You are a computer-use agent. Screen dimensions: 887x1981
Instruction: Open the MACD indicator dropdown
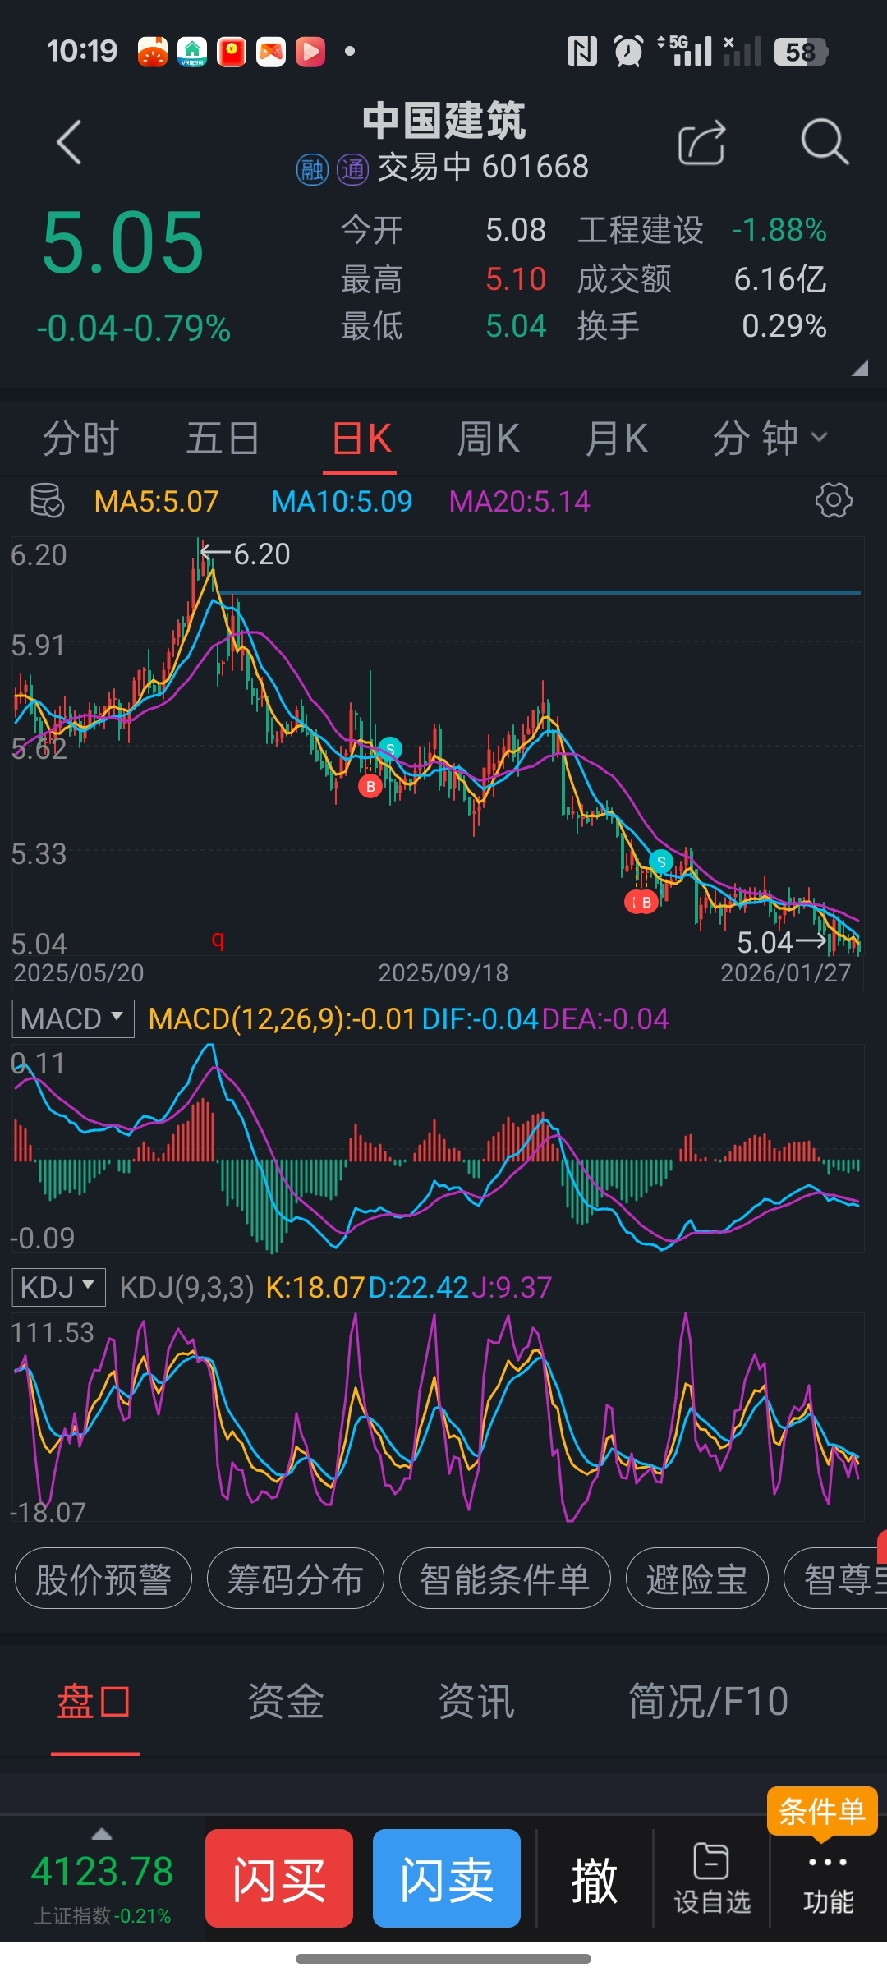coord(73,1018)
